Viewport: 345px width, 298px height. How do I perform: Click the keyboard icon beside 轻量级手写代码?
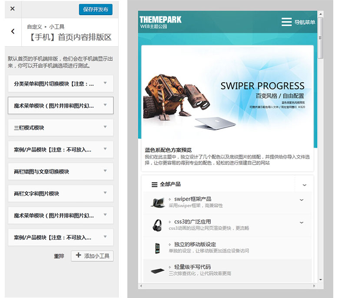point(157,271)
